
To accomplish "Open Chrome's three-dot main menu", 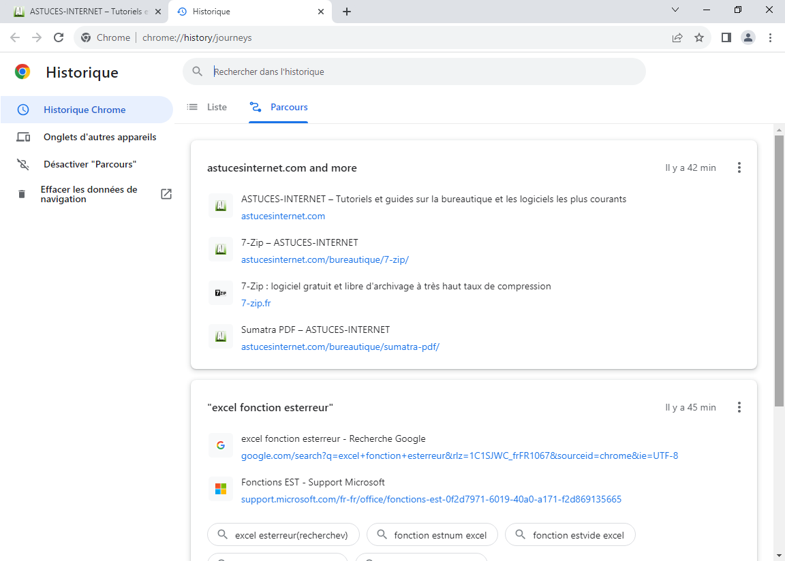I will 770,37.
